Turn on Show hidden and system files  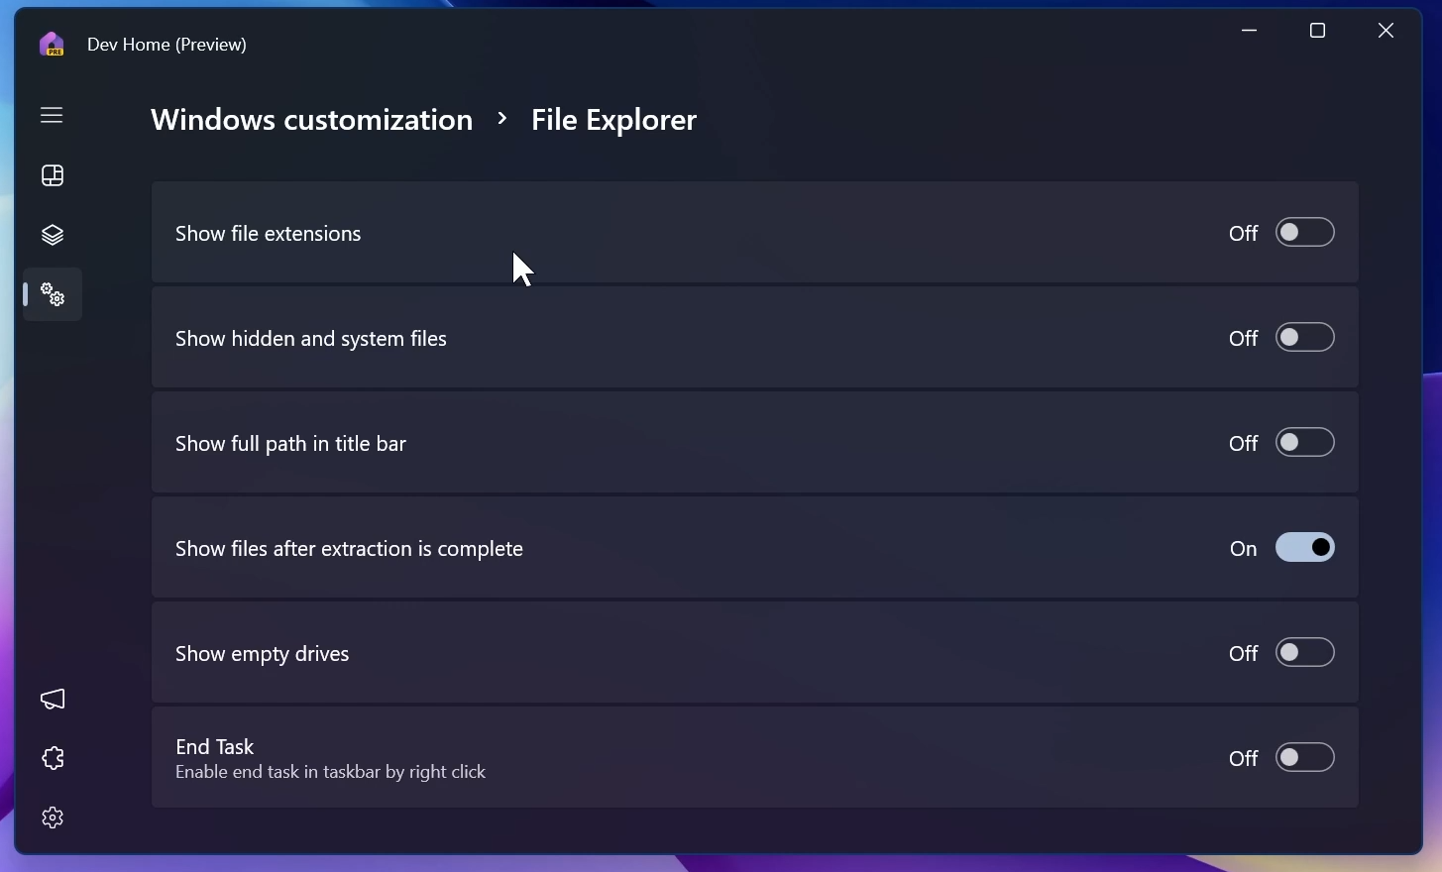[1305, 337]
